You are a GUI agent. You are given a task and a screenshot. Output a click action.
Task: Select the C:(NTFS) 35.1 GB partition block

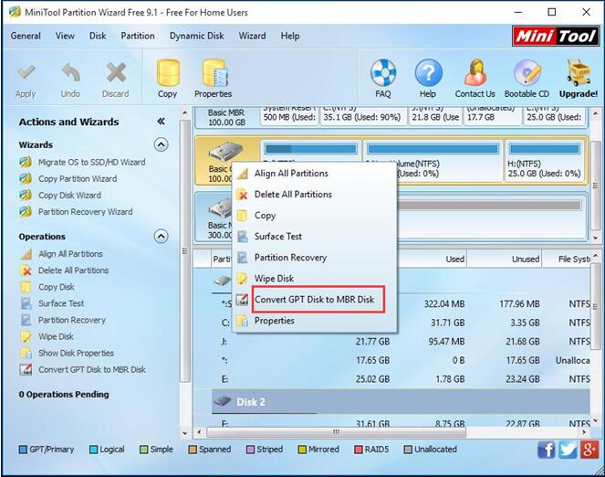click(362, 115)
